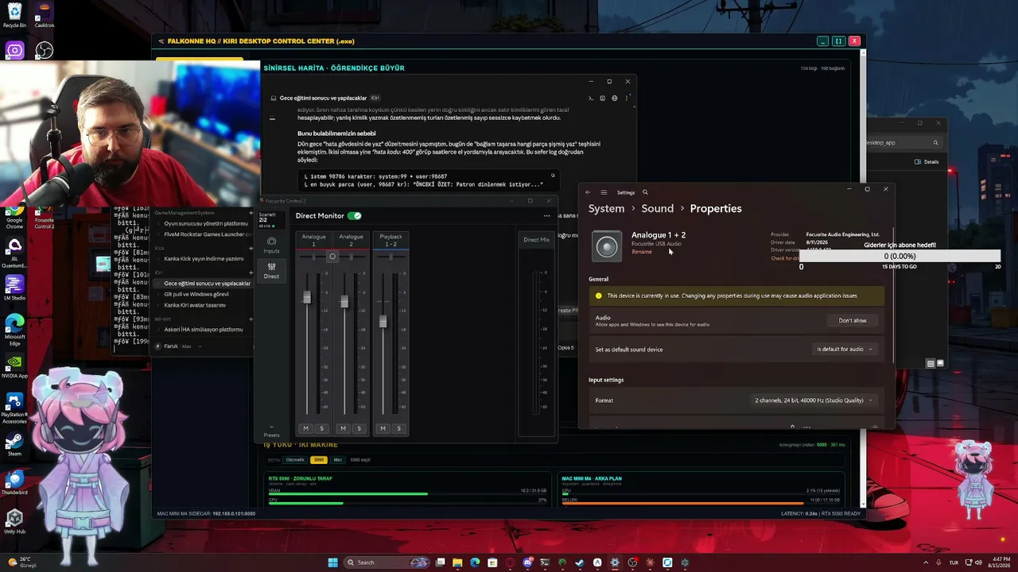The image size is (1018, 572).
Task: Click the Playback 1-2 pan slider
Action: pos(390,256)
